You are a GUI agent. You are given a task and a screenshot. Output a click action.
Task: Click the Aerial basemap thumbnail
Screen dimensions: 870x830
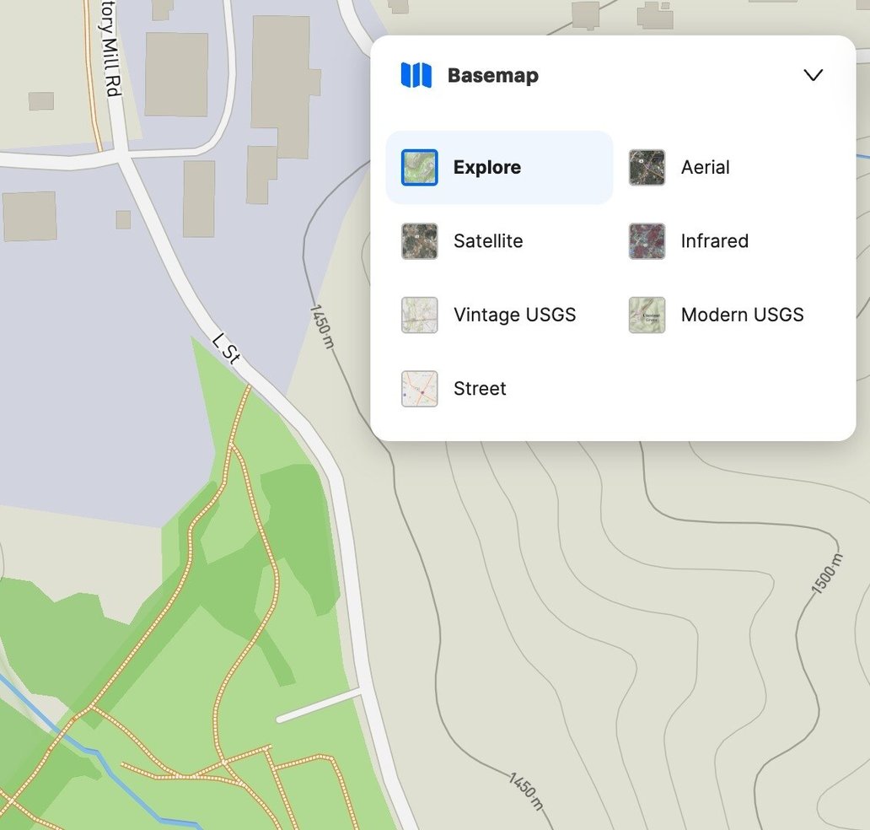point(646,167)
